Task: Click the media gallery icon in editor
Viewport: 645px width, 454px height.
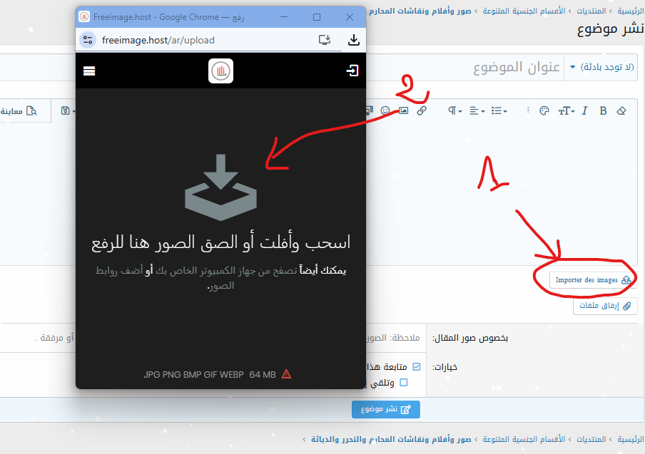Action: click(x=370, y=111)
